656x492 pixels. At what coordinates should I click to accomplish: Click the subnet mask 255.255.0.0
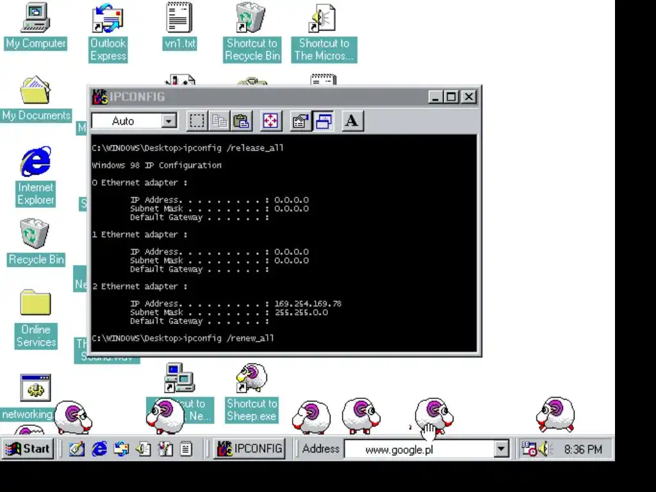point(301,313)
